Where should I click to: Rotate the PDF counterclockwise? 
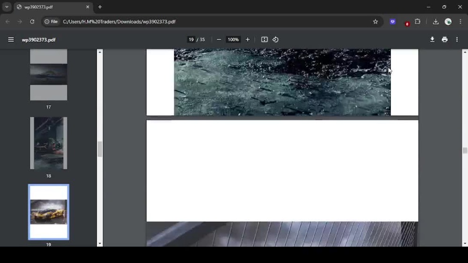(275, 39)
